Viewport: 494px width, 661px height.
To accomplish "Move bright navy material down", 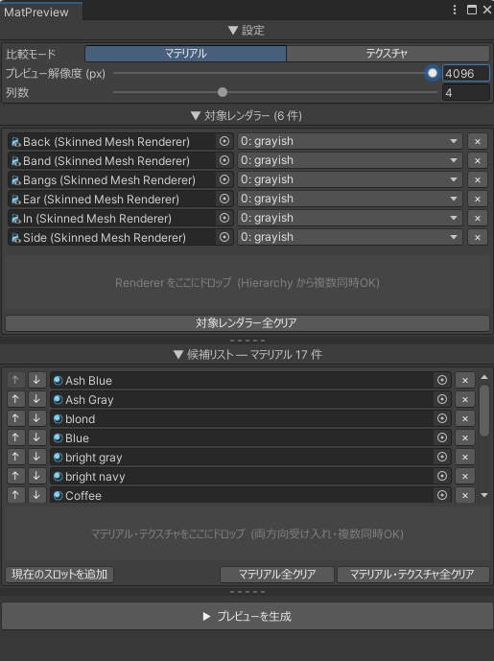I will (36, 476).
